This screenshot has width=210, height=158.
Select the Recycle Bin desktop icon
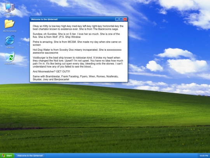tap(10, 58)
